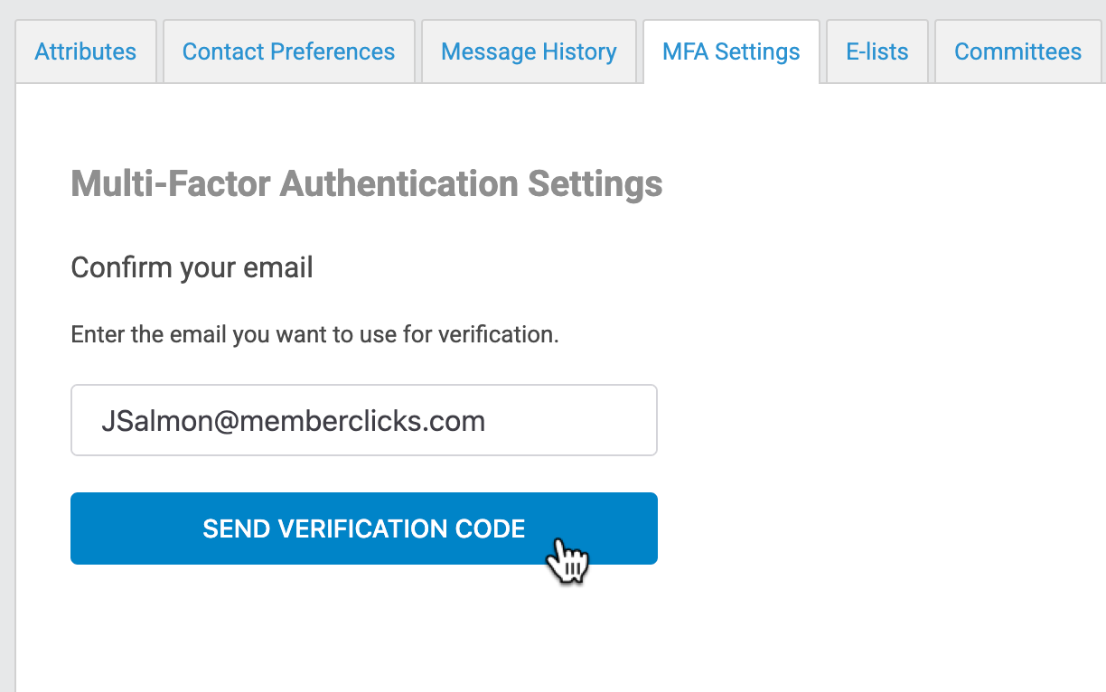Screen dimensions: 1106x692
Task: Click the word 'Authentication' in the heading
Action: (x=398, y=183)
